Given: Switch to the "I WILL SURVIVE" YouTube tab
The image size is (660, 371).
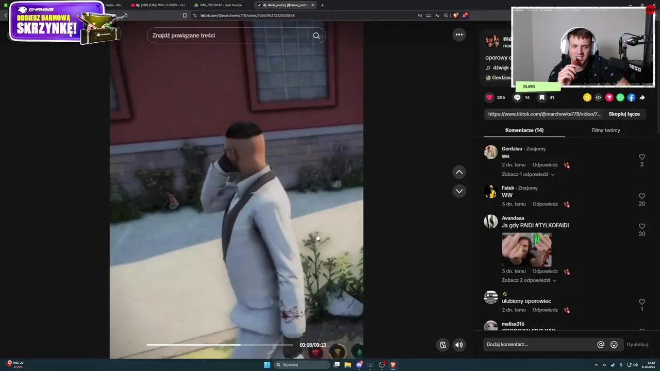Looking at the screenshot, I should 159,5.
